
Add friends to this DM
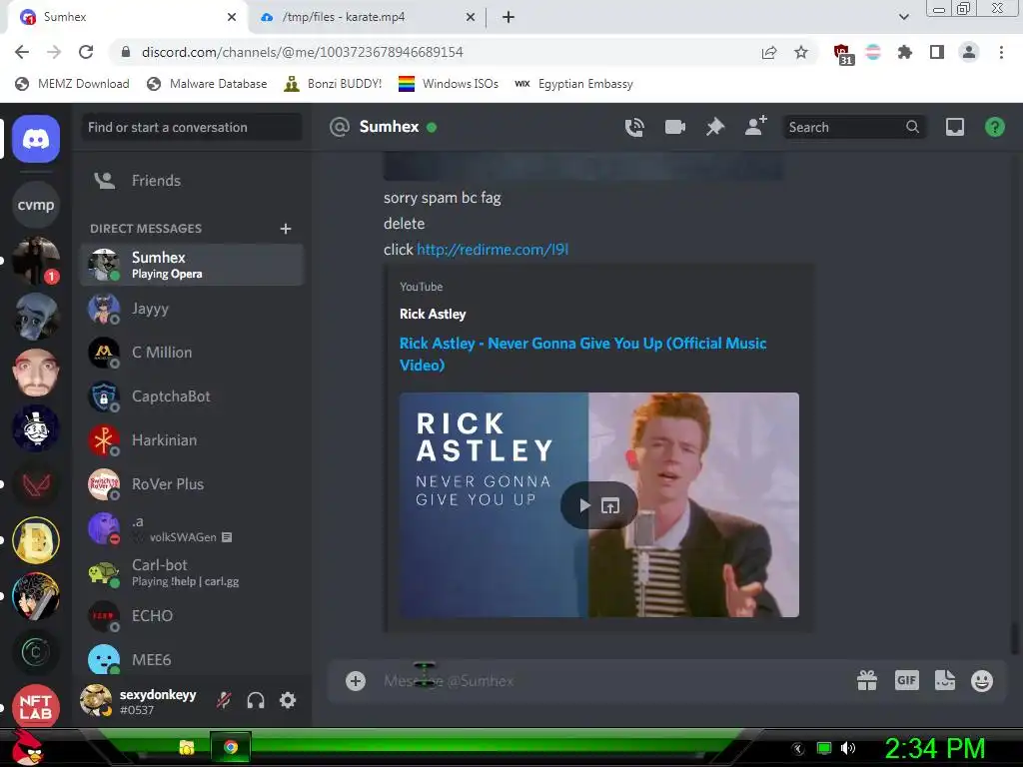coord(756,126)
